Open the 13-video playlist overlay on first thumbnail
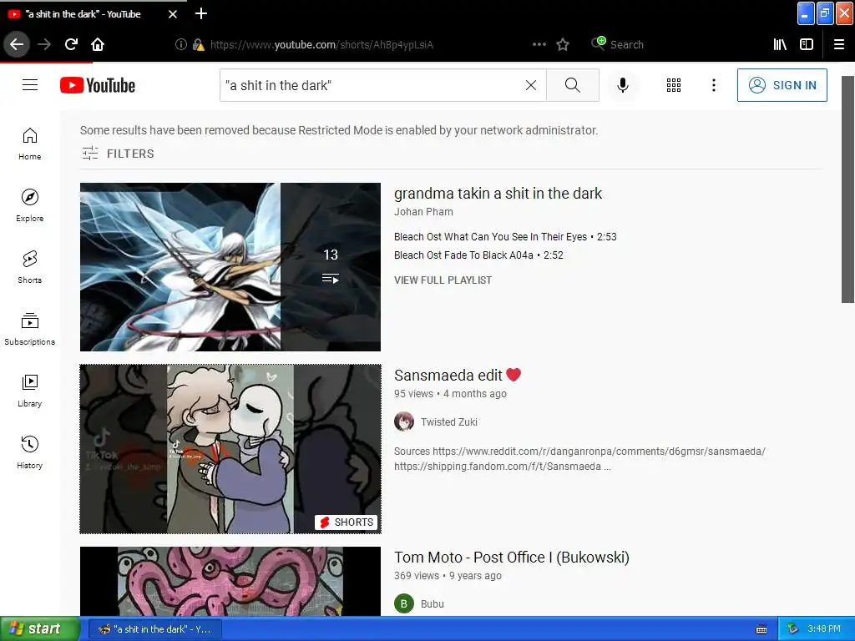The height and width of the screenshot is (641, 855). 331,267
